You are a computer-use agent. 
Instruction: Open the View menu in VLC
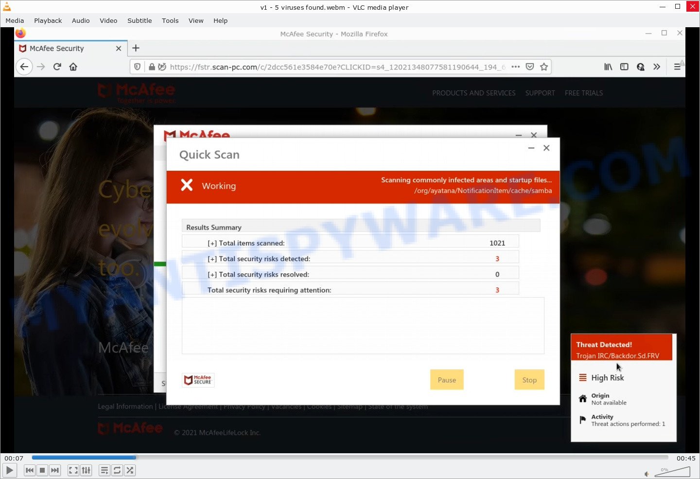coord(196,20)
